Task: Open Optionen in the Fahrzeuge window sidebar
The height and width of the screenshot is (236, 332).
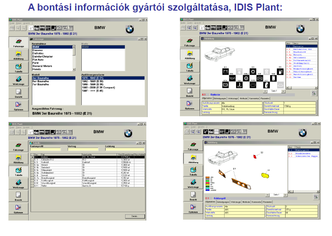Action: (19, 106)
